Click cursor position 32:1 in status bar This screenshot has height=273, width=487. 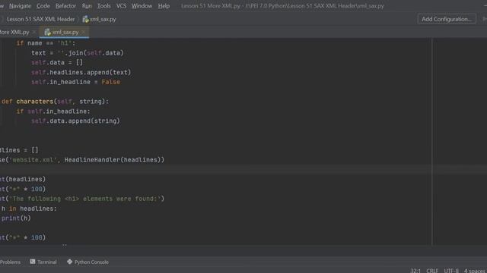point(415,271)
